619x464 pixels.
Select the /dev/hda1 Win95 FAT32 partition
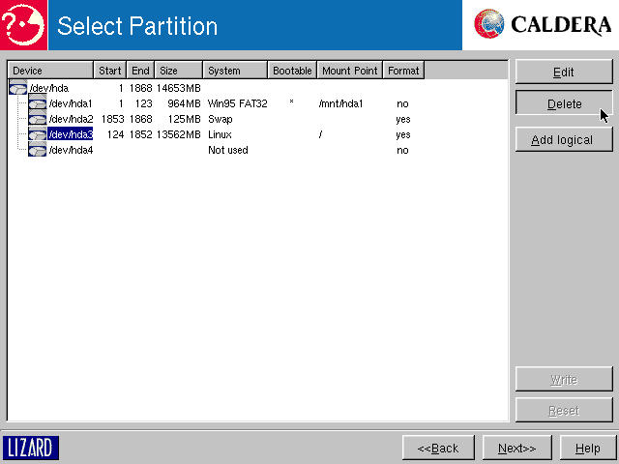pyautogui.click(x=71, y=103)
